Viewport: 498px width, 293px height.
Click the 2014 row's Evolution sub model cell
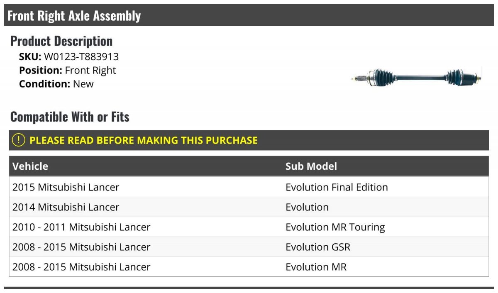(307, 207)
